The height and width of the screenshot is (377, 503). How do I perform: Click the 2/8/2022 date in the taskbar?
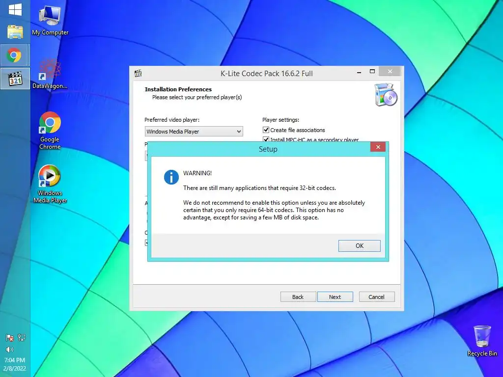click(15, 368)
